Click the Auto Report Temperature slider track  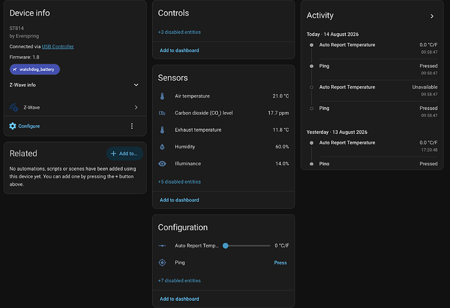pyautogui.click(x=249, y=245)
